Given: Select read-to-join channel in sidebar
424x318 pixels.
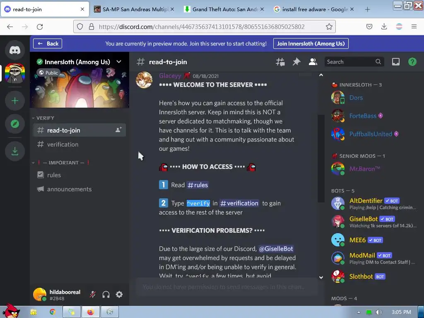Looking at the screenshot, I should coord(79,130).
